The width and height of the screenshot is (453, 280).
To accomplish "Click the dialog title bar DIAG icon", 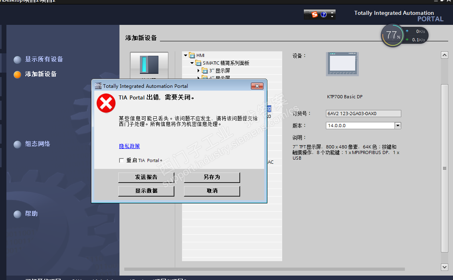I will [98, 86].
